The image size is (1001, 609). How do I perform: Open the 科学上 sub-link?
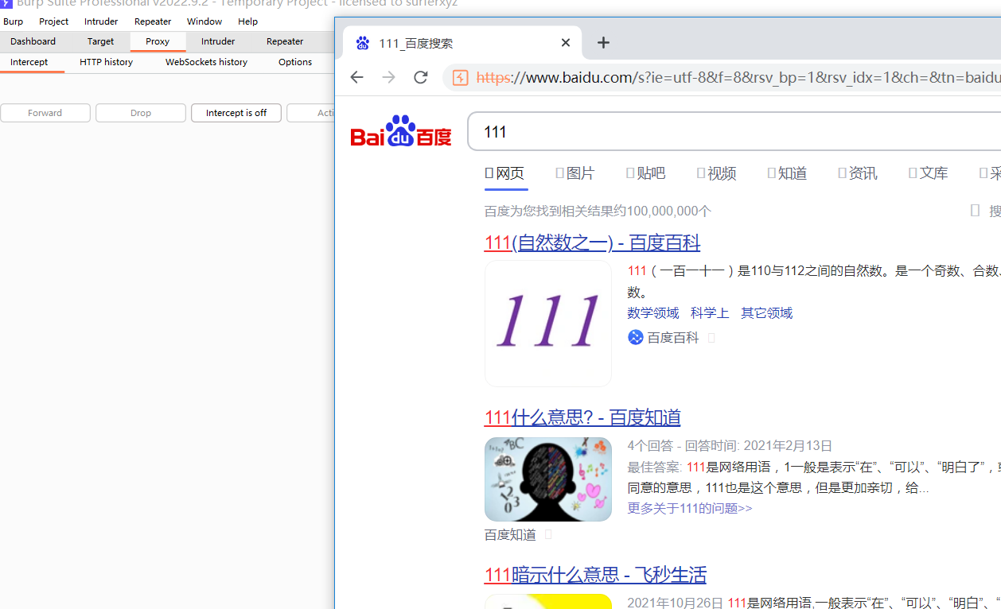coord(710,313)
